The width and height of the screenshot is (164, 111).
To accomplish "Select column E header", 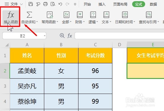I will [145, 45].
